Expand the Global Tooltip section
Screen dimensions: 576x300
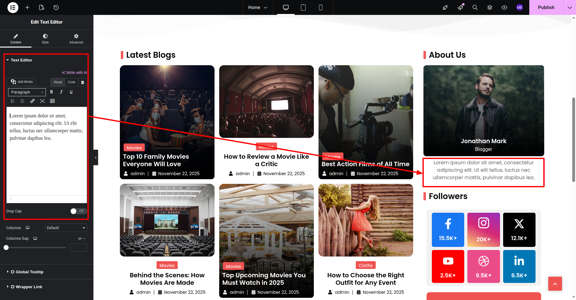(x=30, y=272)
